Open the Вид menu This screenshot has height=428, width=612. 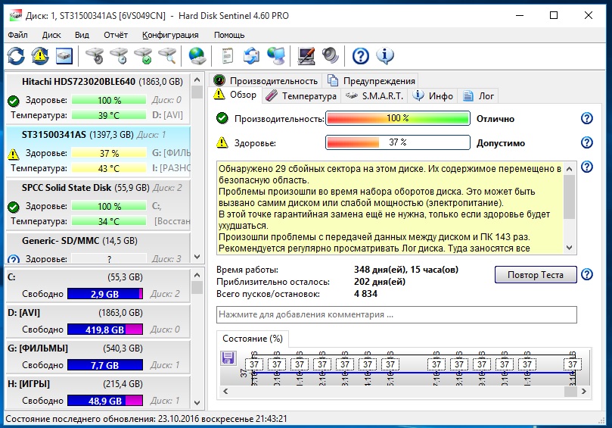click(82, 35)
